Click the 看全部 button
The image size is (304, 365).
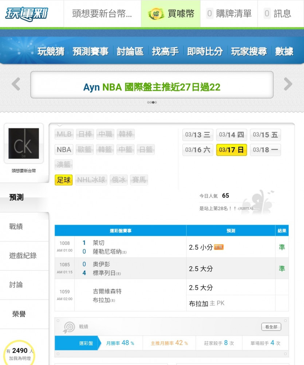271,327
